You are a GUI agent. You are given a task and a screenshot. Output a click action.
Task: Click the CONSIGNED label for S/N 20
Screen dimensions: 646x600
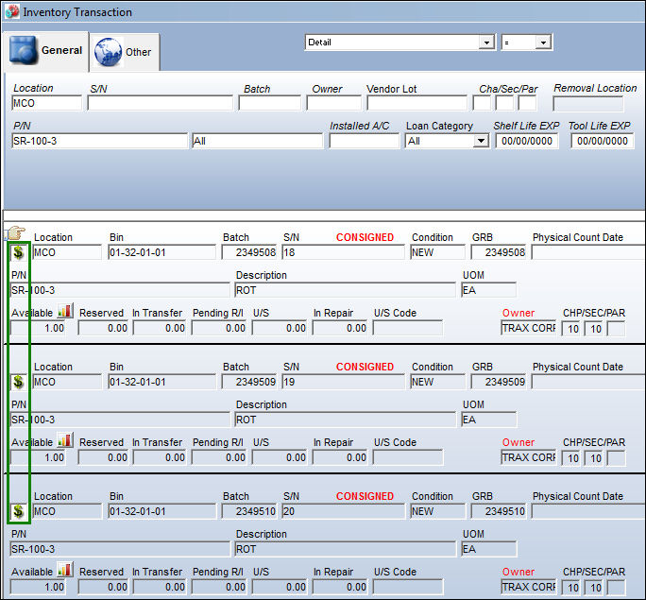[x=365, y=496]
